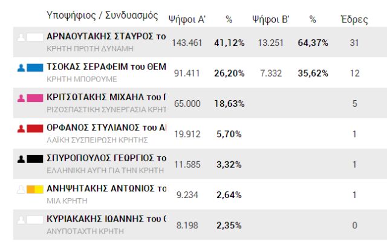This screenshot has height=250, width=387.
Task: Click the ΛΑΪΚΗ ΣΥΣΠΕΙΡΩΣΗ ΚΡΗΤΗΣ party name
Action: [97, 139]
